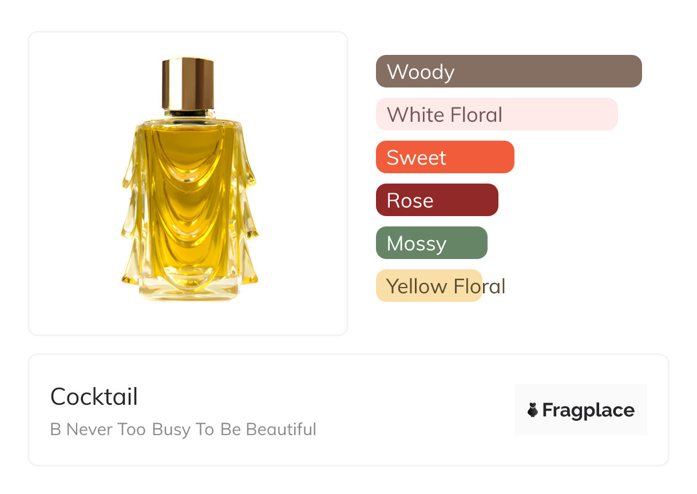
Task: Click the "White Floral" label text
Action: [x=445, y=115]
